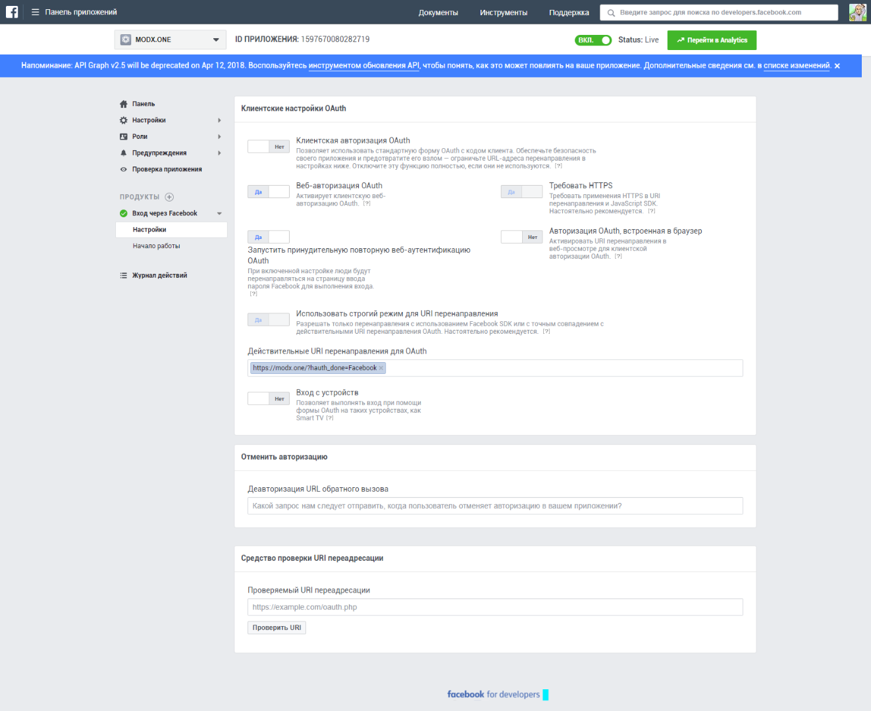Click Перейти в Analytics button
Screen dimensions: 871x711
(x=712, y=40)
